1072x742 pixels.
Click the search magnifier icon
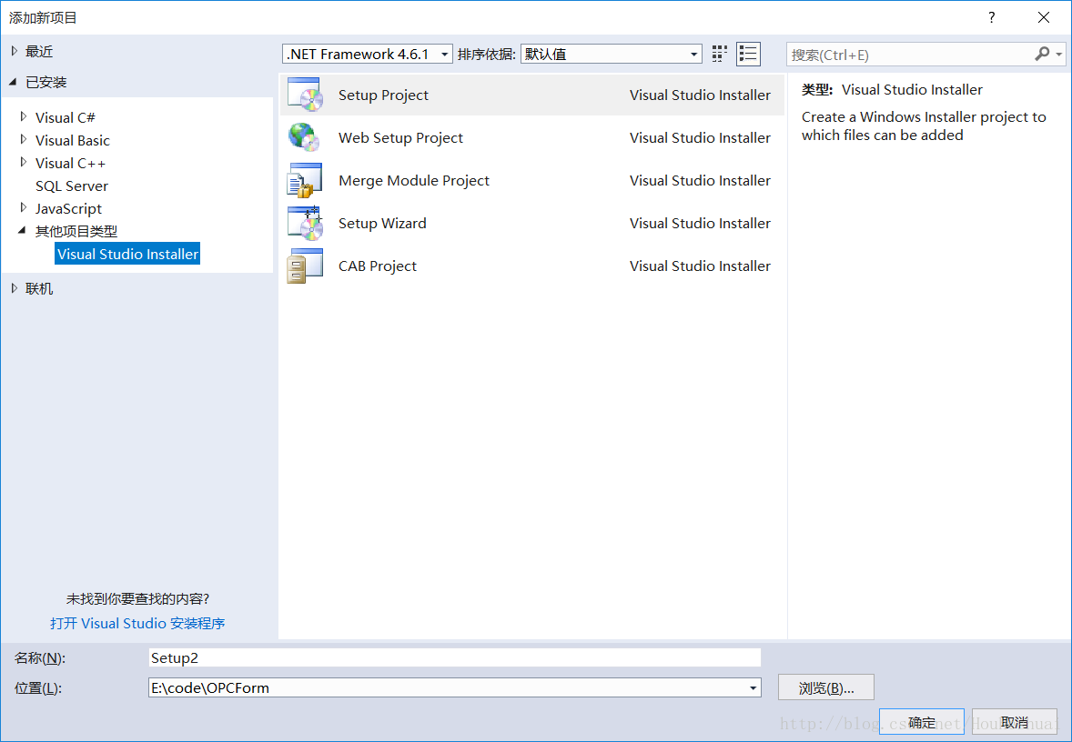(1042, 54)
